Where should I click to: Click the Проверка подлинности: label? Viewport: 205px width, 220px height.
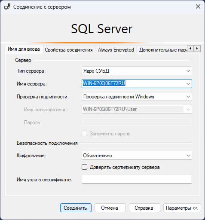43,97
